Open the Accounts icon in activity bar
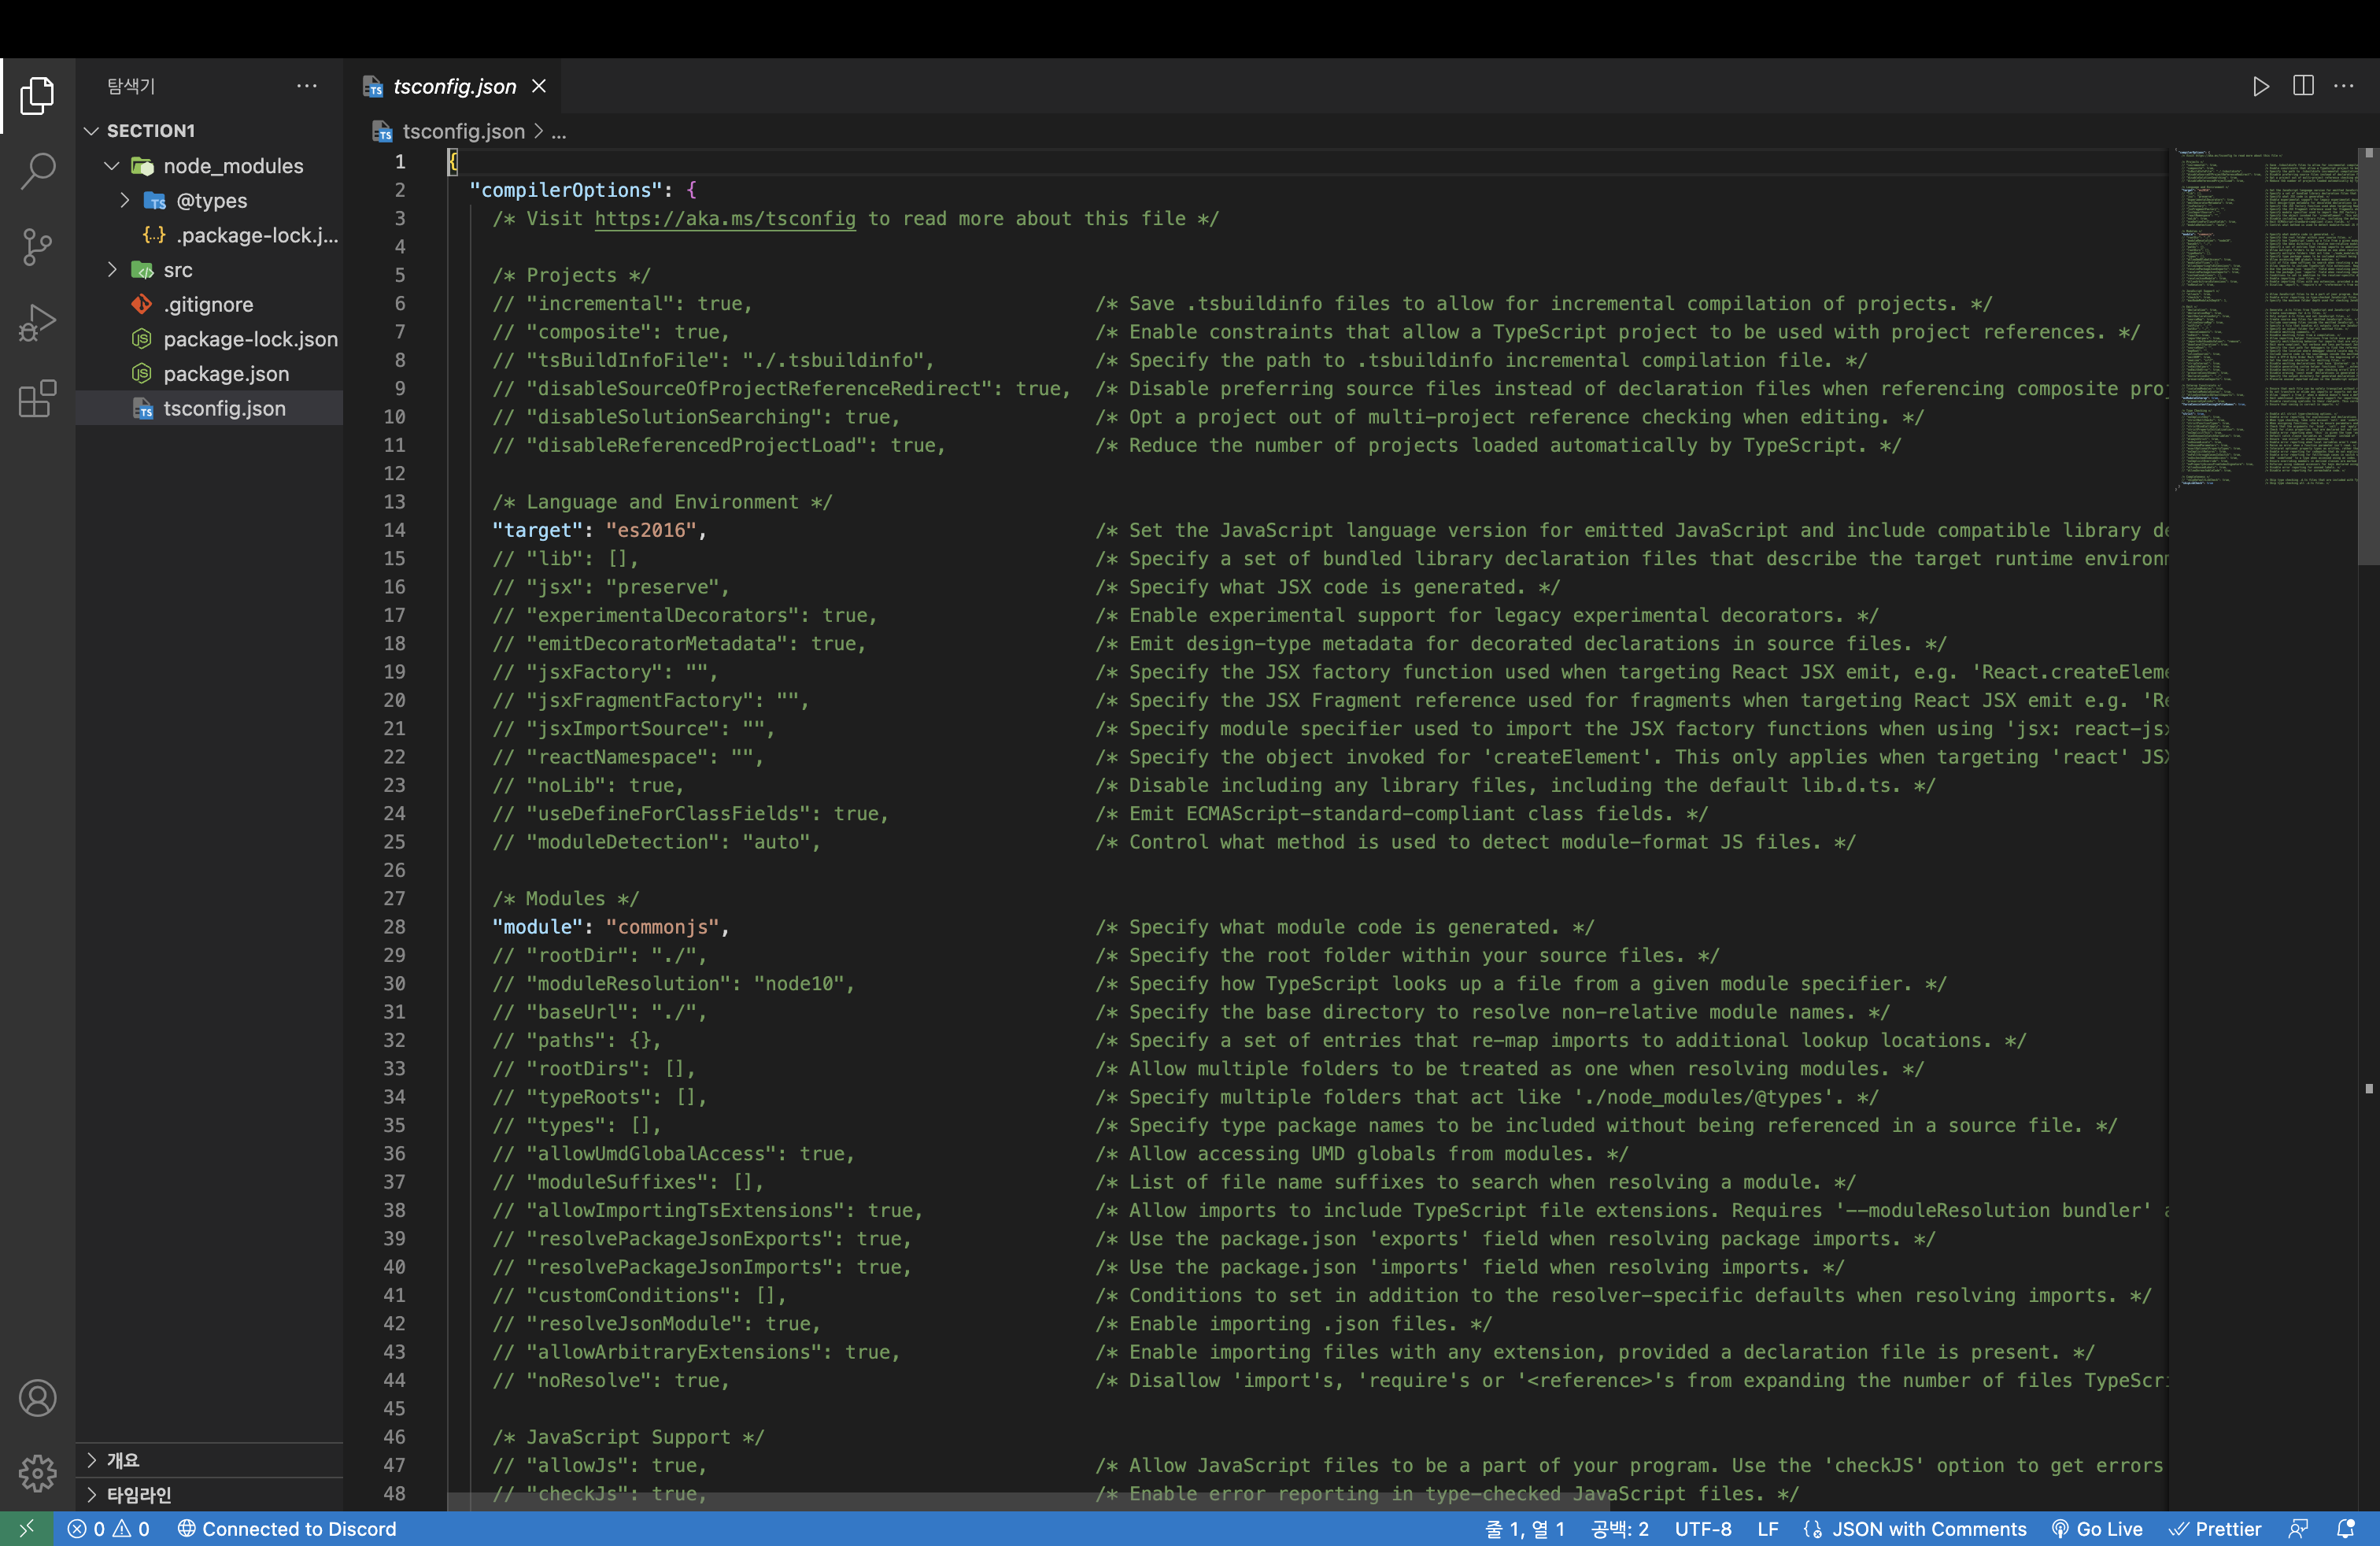The width and height of the screenshot is (2380, 1546). tap(37, 1398)
